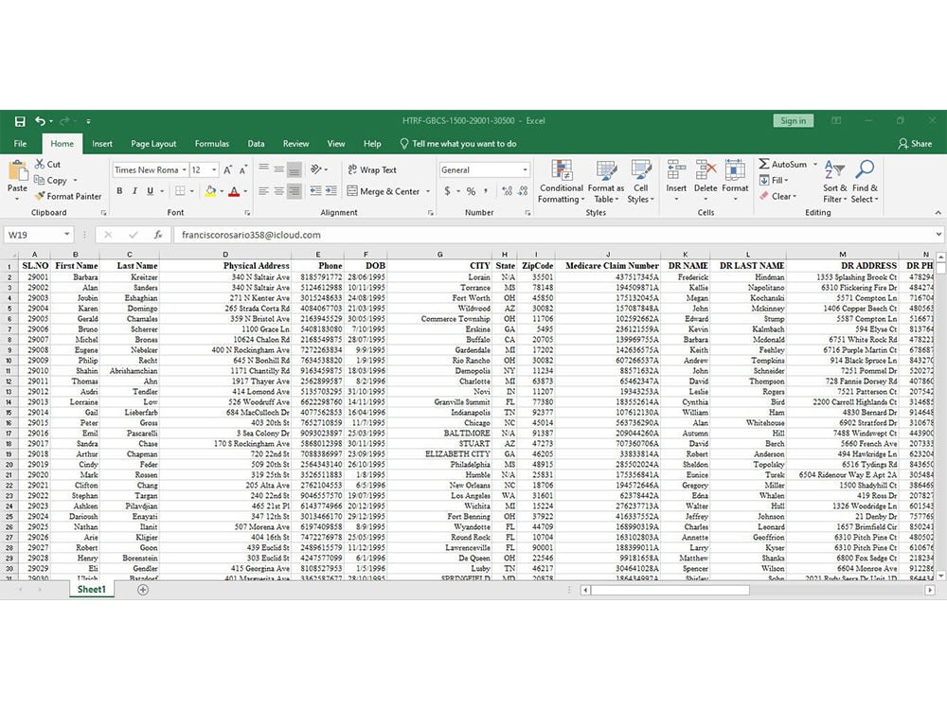The width and height of the screenshot is (947, 710).
Task: Open Find & Select magnifier menu
Action: [x=865, y=181]
